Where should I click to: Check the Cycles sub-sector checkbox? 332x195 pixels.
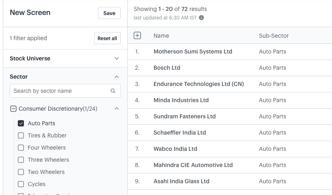click(21, 184)
